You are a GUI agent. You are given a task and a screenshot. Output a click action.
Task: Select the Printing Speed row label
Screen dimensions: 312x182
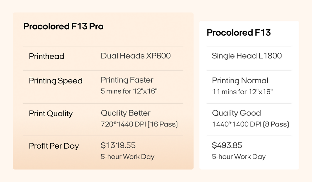pyautogui.click(x=56, y=81)
